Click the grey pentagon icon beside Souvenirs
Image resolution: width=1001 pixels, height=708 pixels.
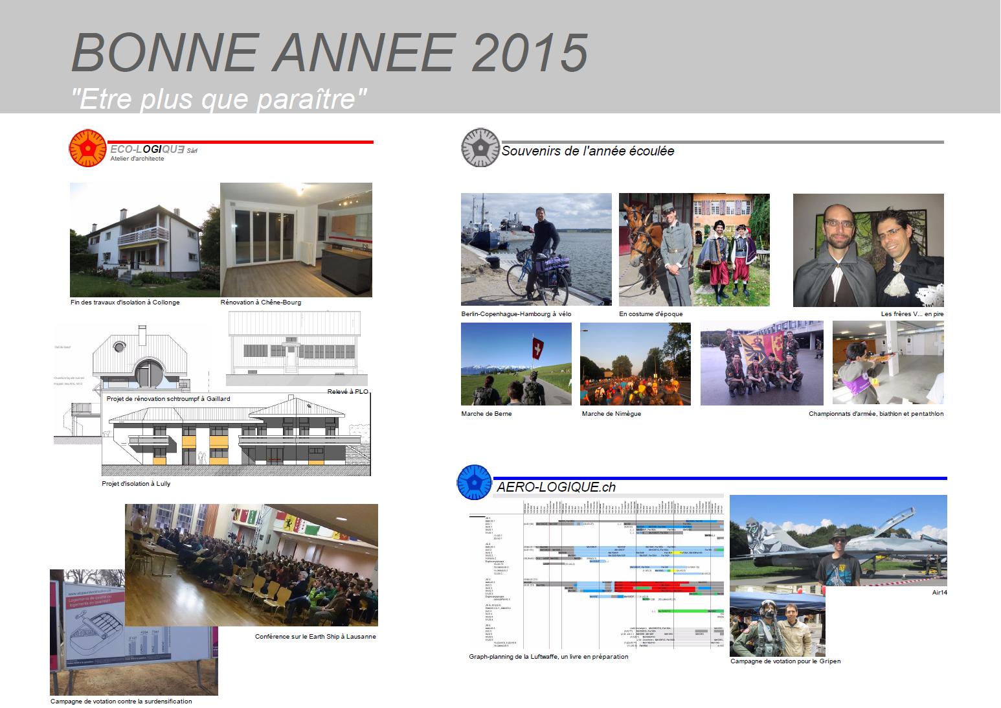click(478, 147)
